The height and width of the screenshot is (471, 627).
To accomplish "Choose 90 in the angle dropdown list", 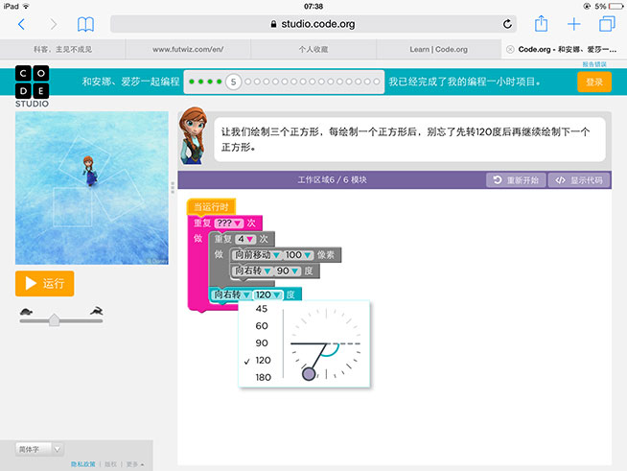I will (262, 342).
